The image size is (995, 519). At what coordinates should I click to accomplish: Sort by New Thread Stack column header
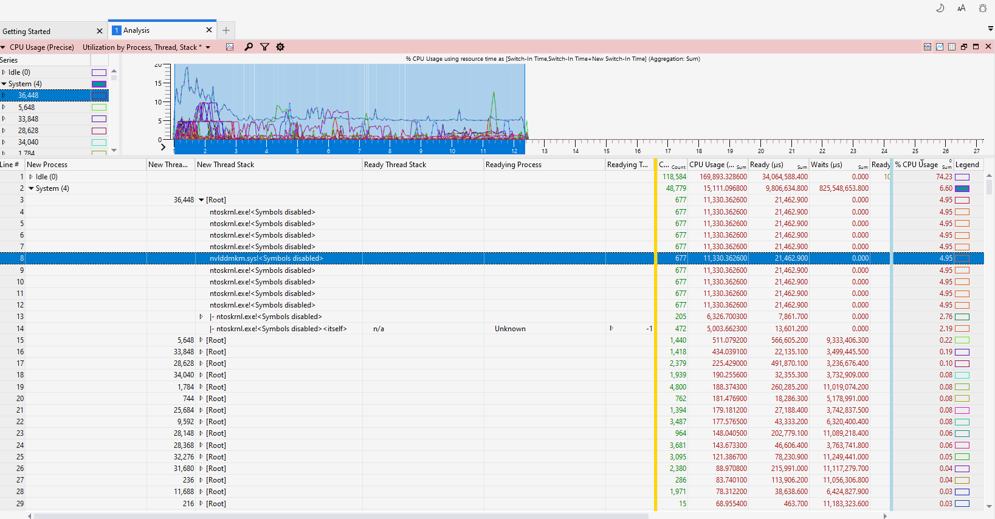point(278,165)
